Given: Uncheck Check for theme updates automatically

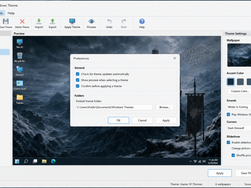Looking at the screenshot, I should (x=77, y=74).
